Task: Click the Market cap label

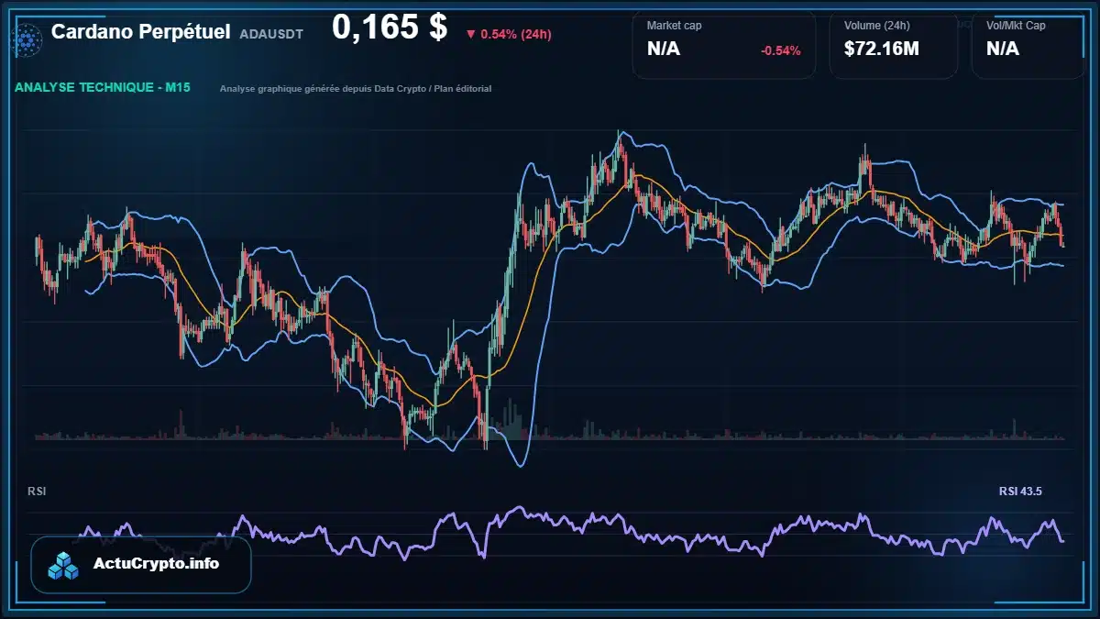Action: (676, 26)
